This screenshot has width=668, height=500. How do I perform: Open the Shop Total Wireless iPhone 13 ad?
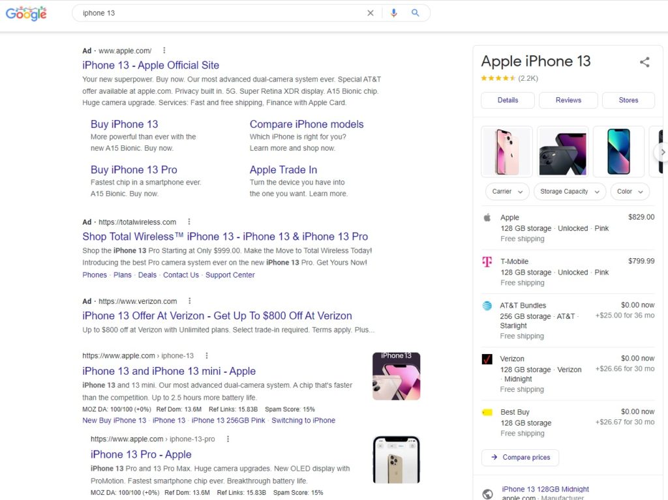(x=225, y=237)
